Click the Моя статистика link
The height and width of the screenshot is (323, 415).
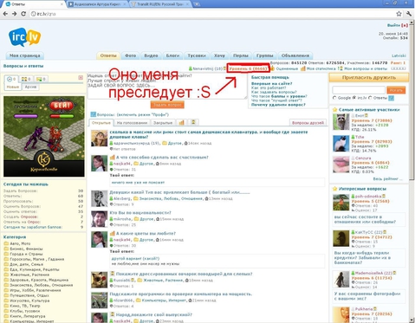(x=321, y=68)
